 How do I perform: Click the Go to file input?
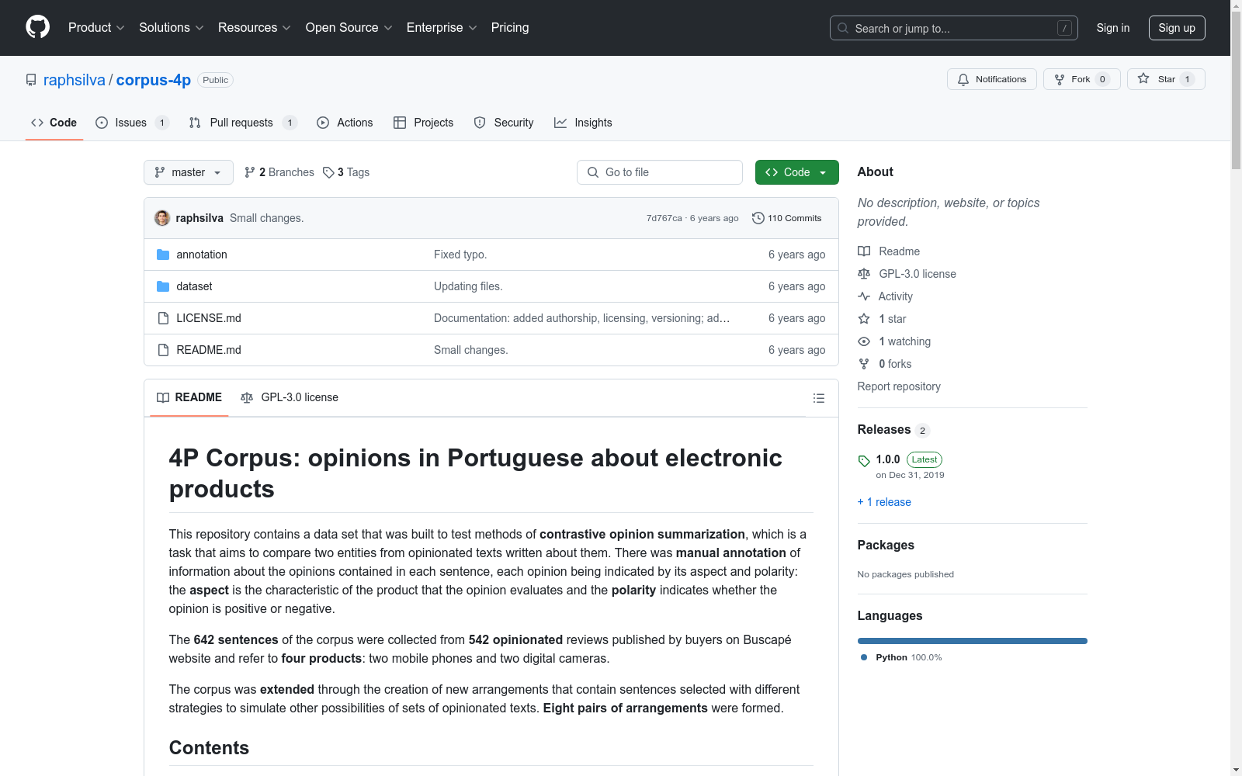[660, 172]
